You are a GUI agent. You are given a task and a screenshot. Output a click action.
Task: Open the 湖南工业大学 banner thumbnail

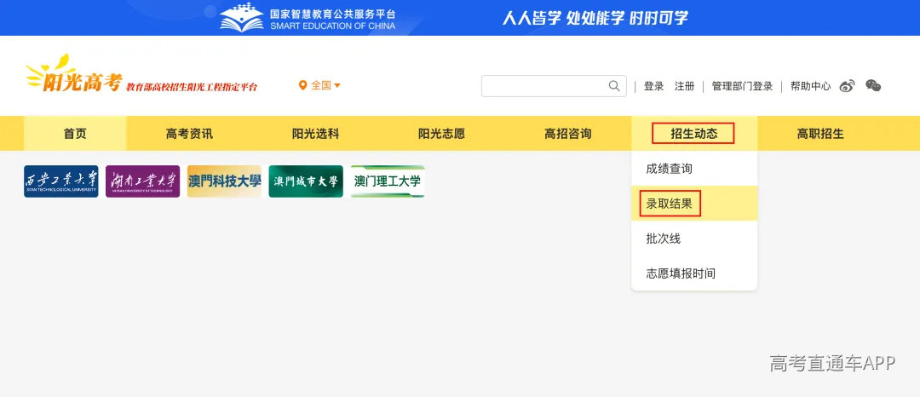[142, 181]
